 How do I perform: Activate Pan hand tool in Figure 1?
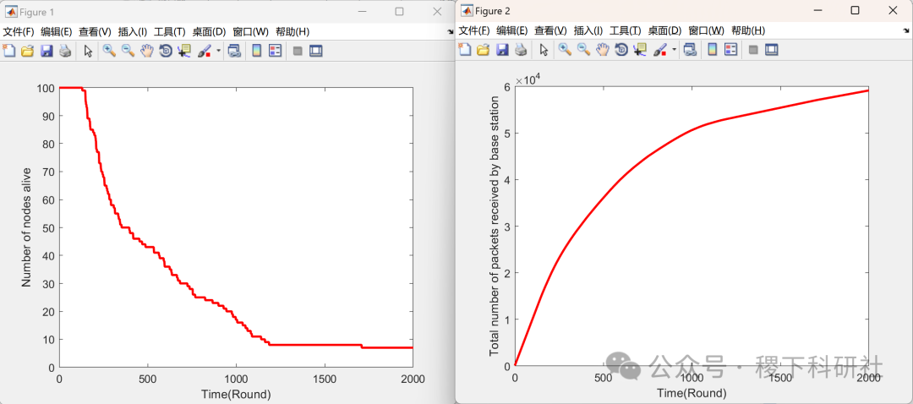click(x=146, y=51)
